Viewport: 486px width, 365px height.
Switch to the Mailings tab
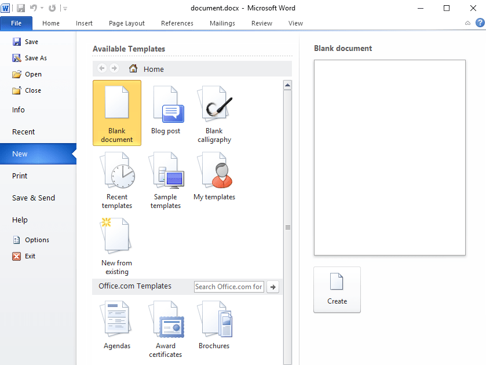point(222,23)
